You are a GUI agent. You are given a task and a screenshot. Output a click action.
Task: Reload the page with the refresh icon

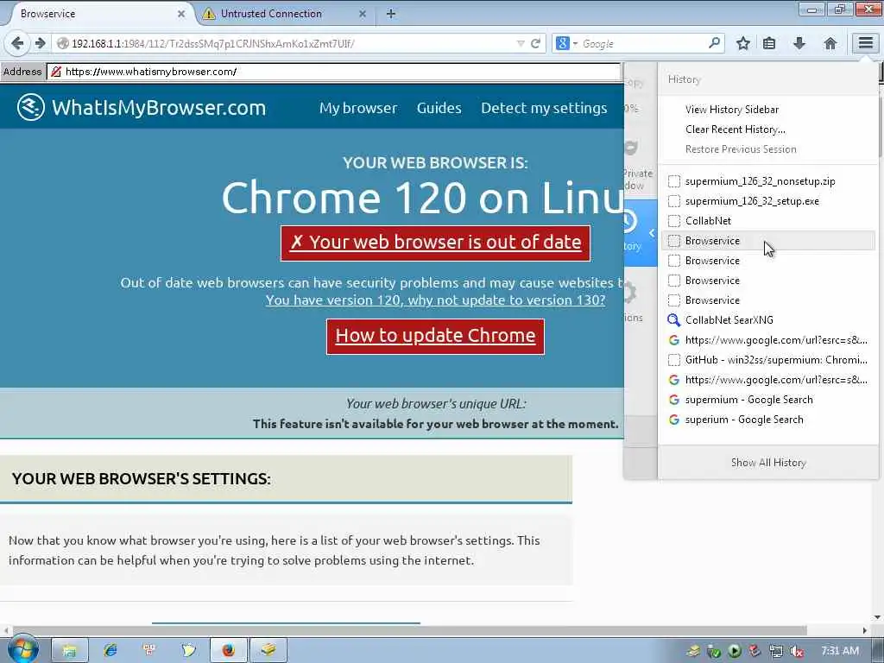coord(535,43)
